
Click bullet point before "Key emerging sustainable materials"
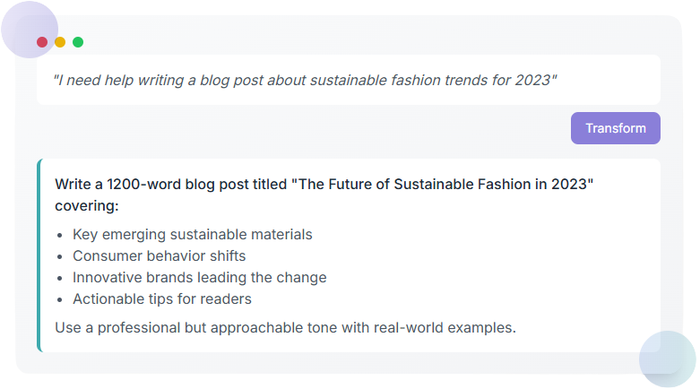60,235
